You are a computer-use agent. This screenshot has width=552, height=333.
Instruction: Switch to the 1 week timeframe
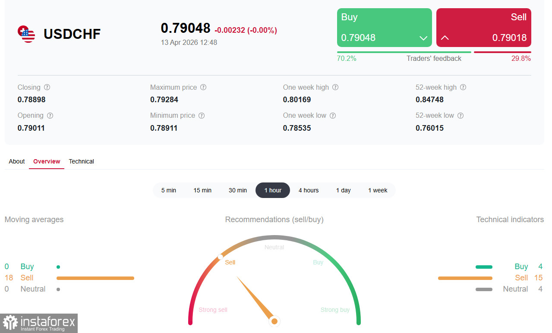tap(378, 190)
